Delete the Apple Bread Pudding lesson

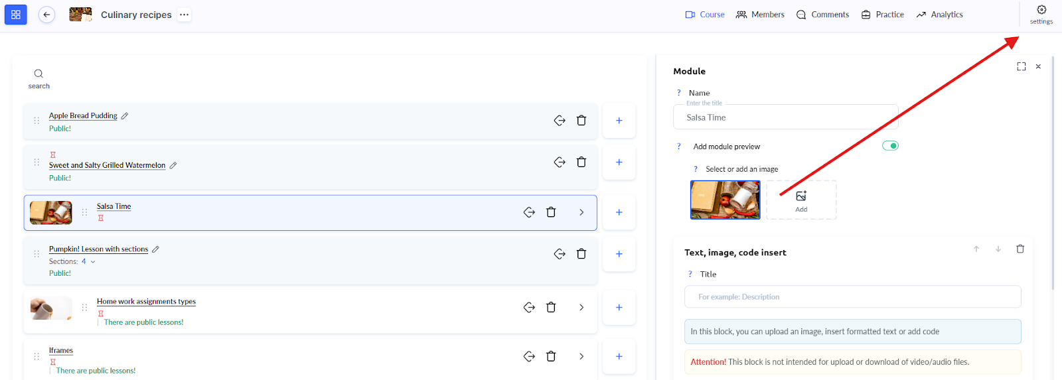pos(581,121)
